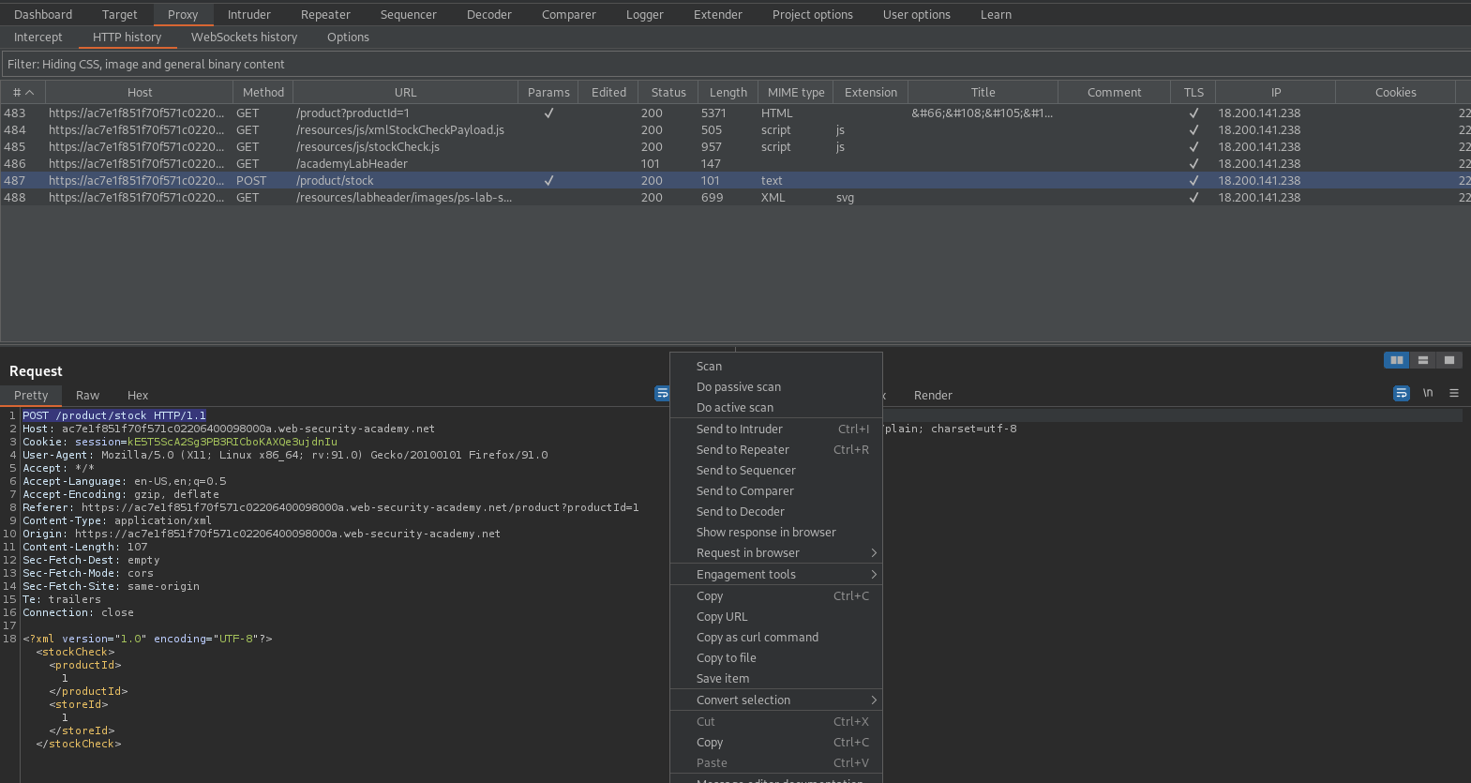Image resolution: width=1471 pixels, height=783 pixels.
Task: Choose Save item in the context menu
Action: click(x=776, y=679)
